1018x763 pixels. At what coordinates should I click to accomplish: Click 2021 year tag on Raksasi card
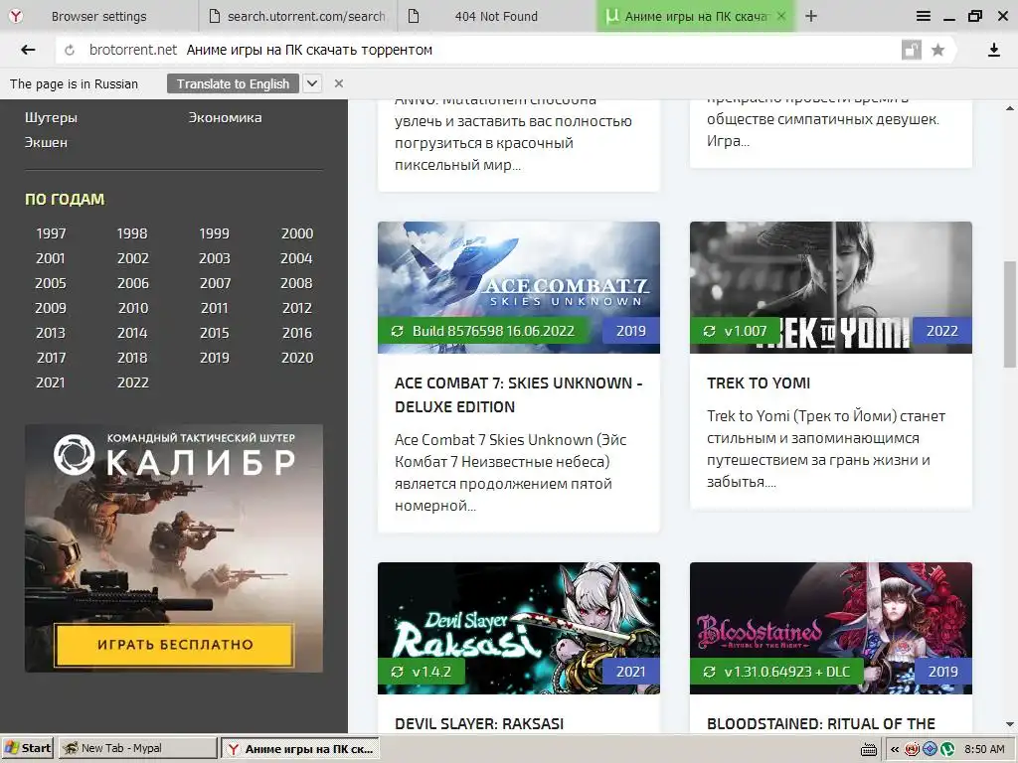pos(630,672)
